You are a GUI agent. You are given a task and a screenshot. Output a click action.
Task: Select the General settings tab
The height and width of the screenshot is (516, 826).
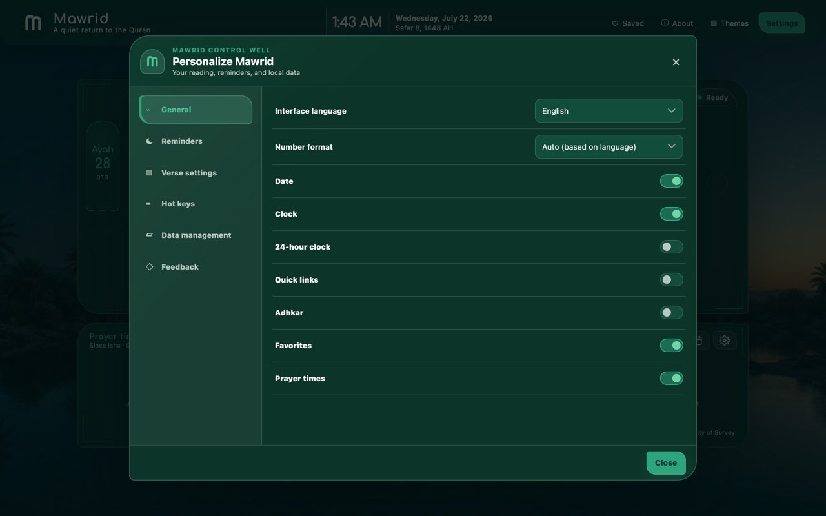[x=196, y=110]
